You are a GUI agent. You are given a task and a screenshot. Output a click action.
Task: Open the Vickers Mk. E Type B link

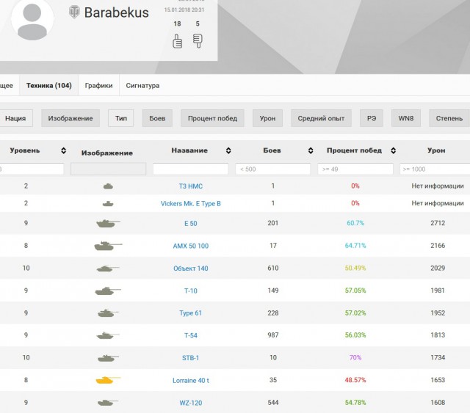191,204
